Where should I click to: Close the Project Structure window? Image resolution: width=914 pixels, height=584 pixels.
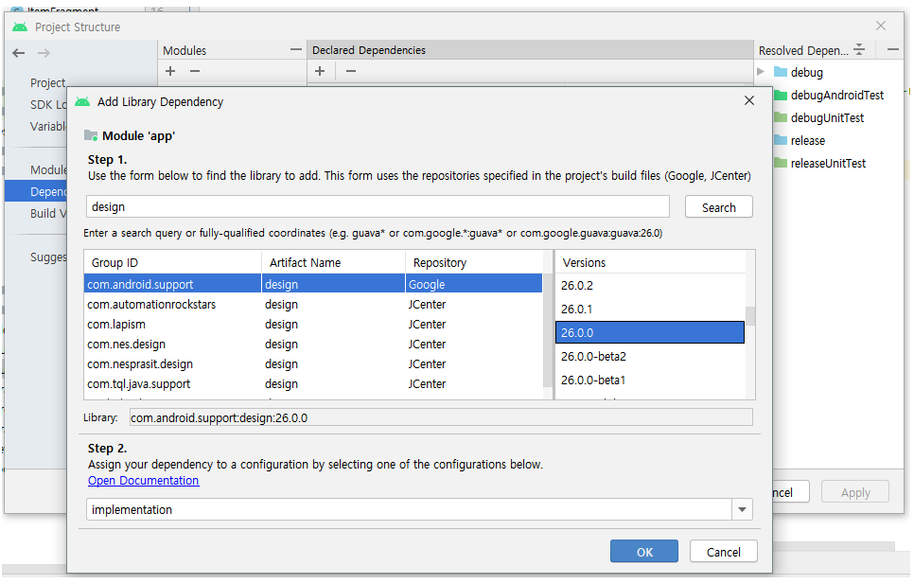881,26
